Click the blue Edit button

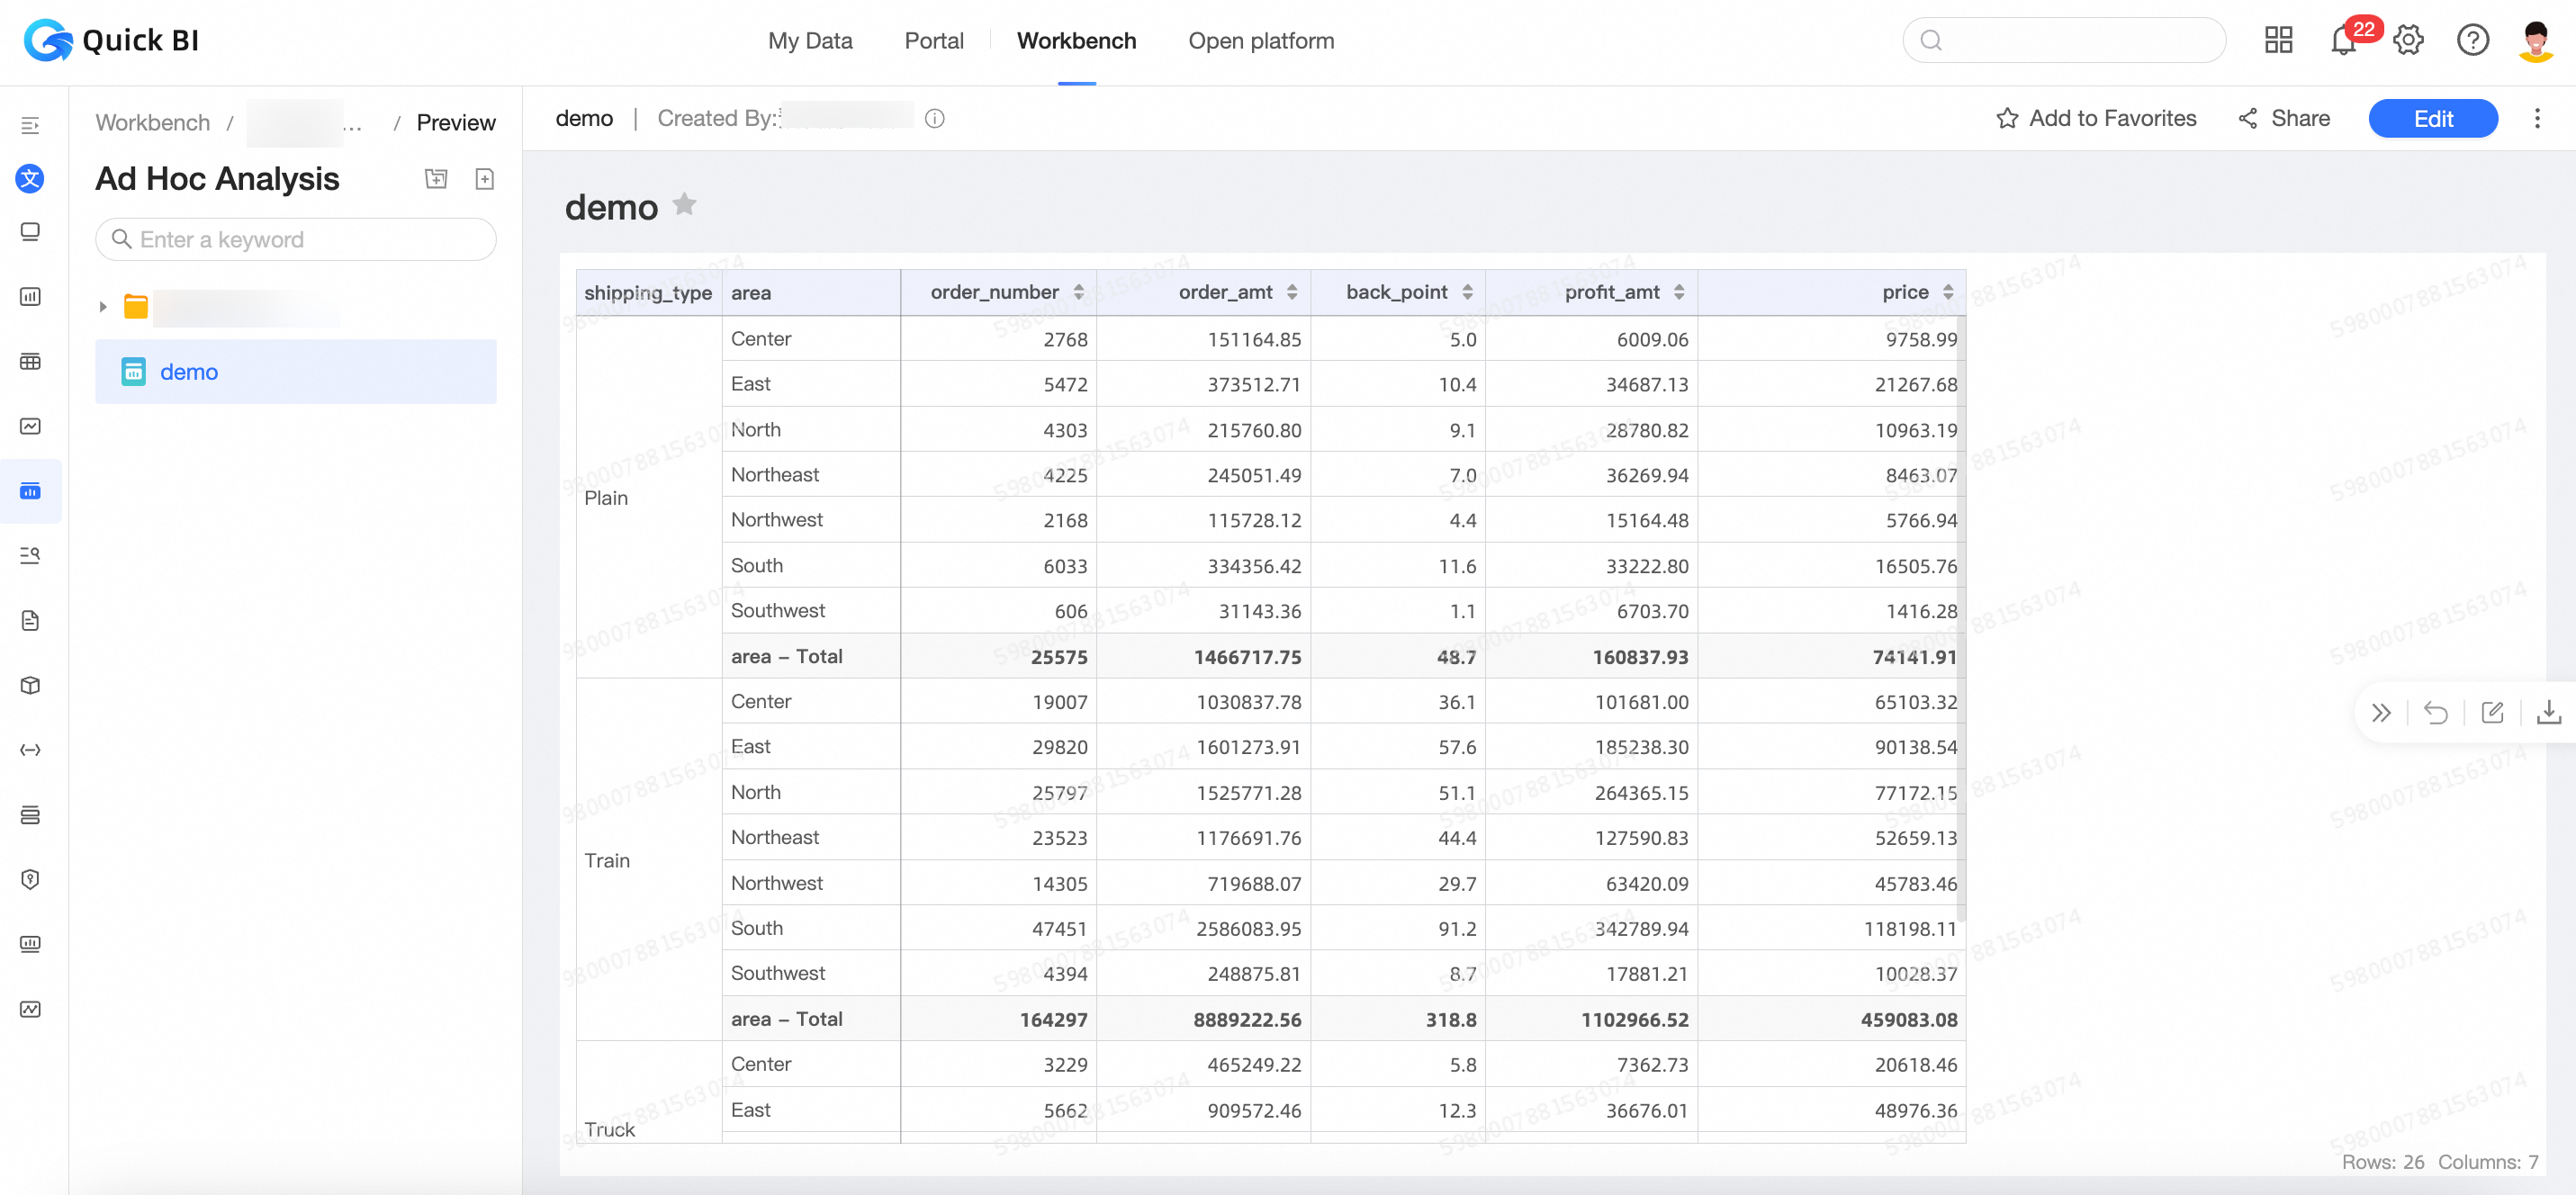coord(2432,118)
